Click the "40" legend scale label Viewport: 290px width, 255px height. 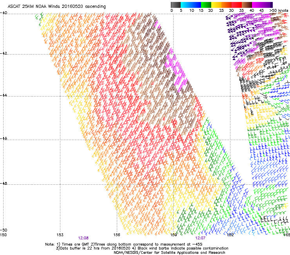(x=252, y=11)
